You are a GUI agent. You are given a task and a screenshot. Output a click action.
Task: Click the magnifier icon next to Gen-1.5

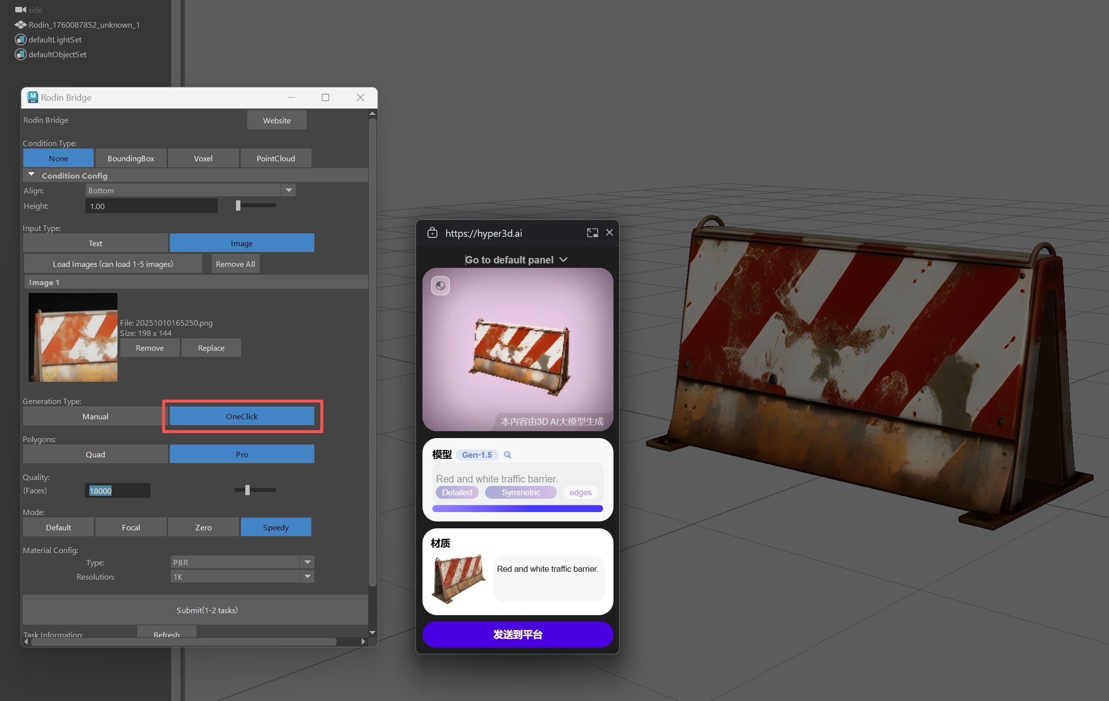point(507,455)
